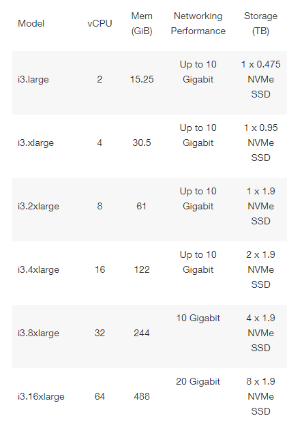Click the i3.xlarge model name
Viewport: 287px width, 431px height.
(35, 143)
